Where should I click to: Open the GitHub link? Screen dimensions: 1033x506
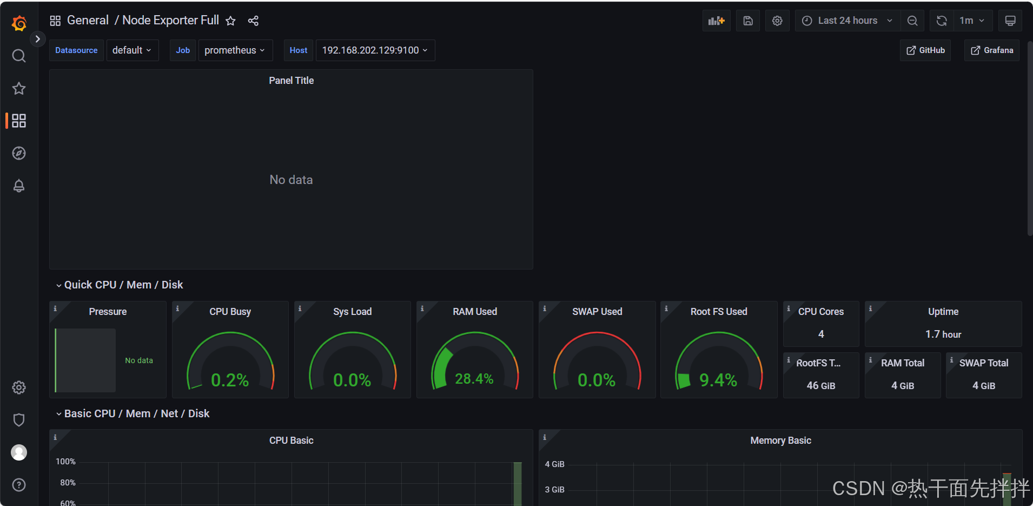[925, 50]
